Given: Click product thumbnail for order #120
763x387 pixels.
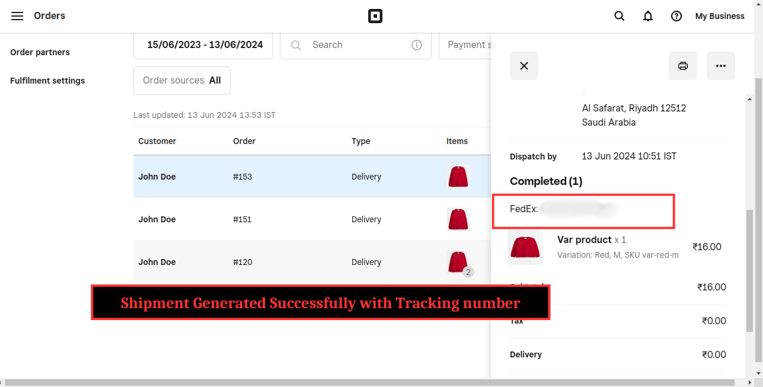Looking at the screenshot, I should pyautogui.click(x=458, y=262).
